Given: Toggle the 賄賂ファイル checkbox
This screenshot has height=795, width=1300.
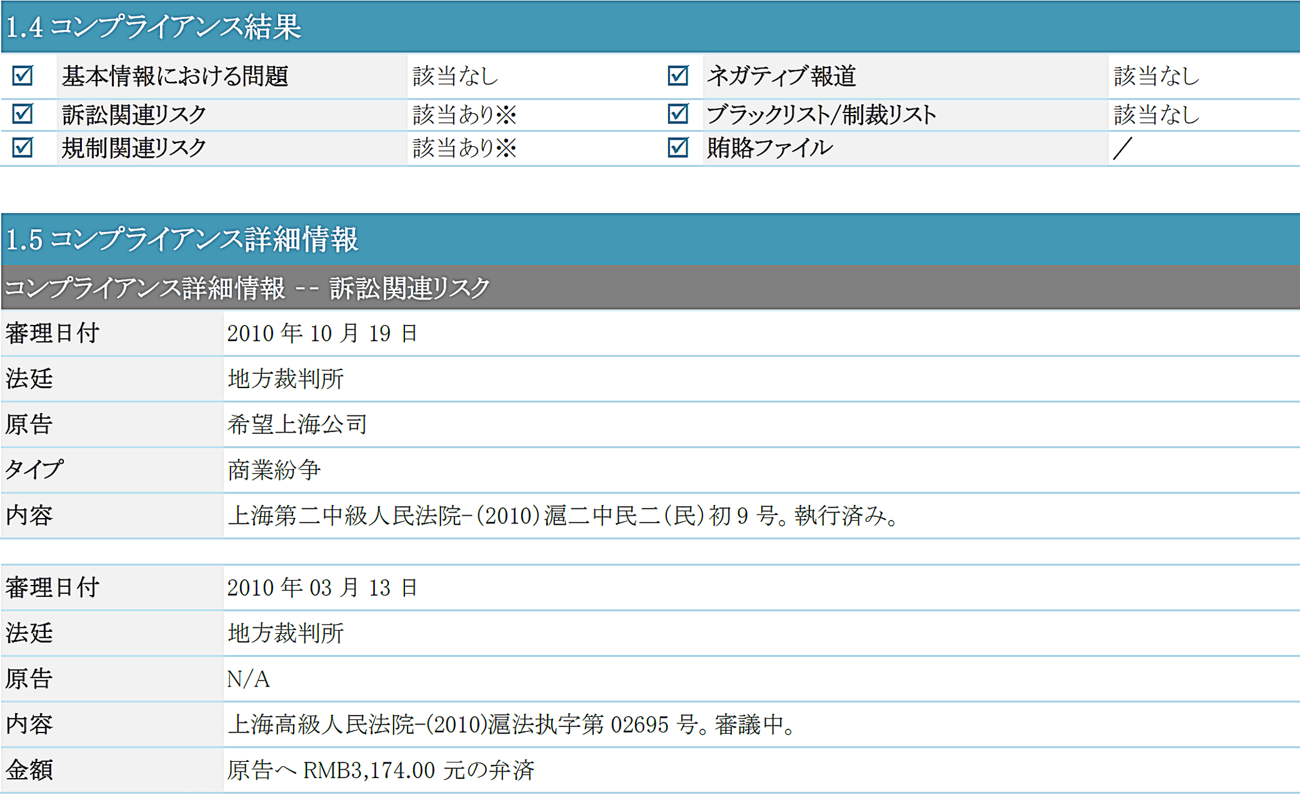Looking at the screenshot, I should 678,147.
